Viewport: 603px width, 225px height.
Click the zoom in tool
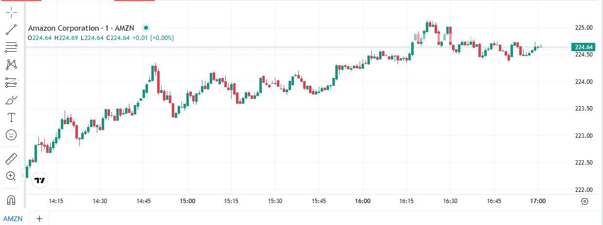coord(11,176)
